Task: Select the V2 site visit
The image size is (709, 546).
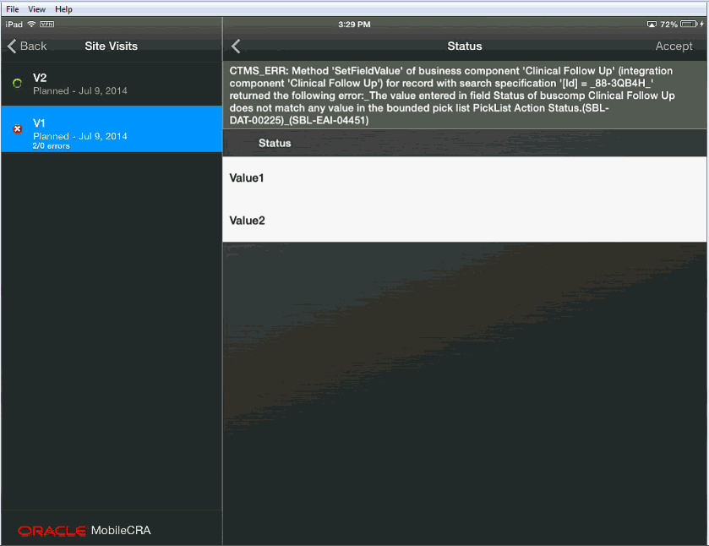Action: [112, 84]
